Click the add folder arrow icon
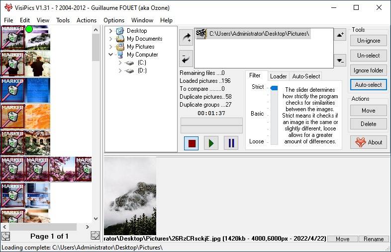The image size is (391, 252). (186, 37)
